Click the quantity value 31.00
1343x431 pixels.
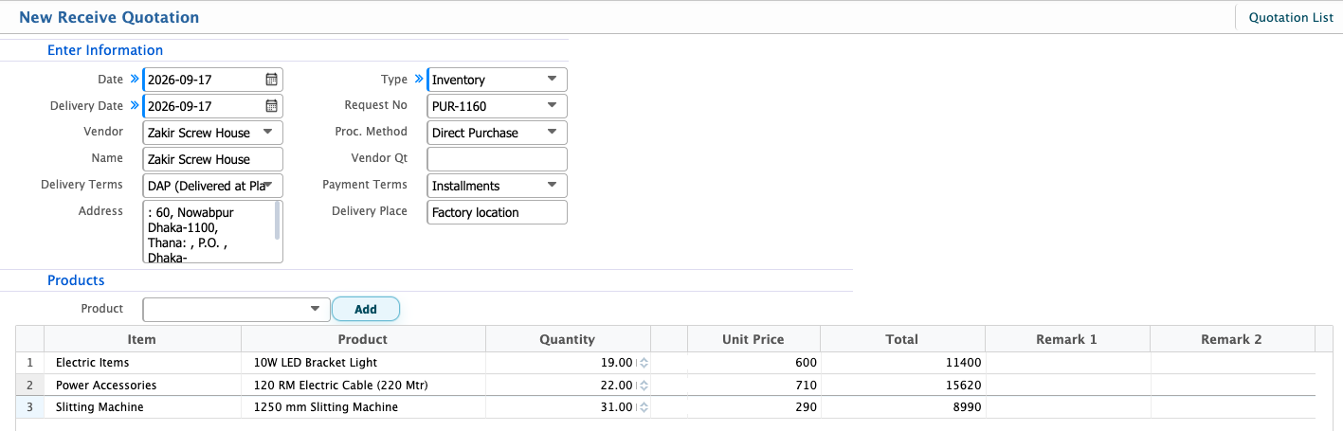616,407
